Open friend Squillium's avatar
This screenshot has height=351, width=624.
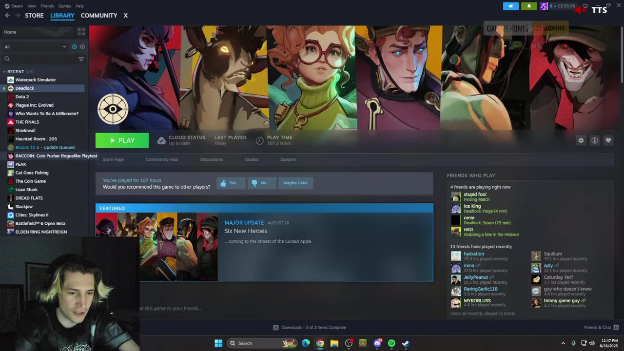tap(536, 256)
